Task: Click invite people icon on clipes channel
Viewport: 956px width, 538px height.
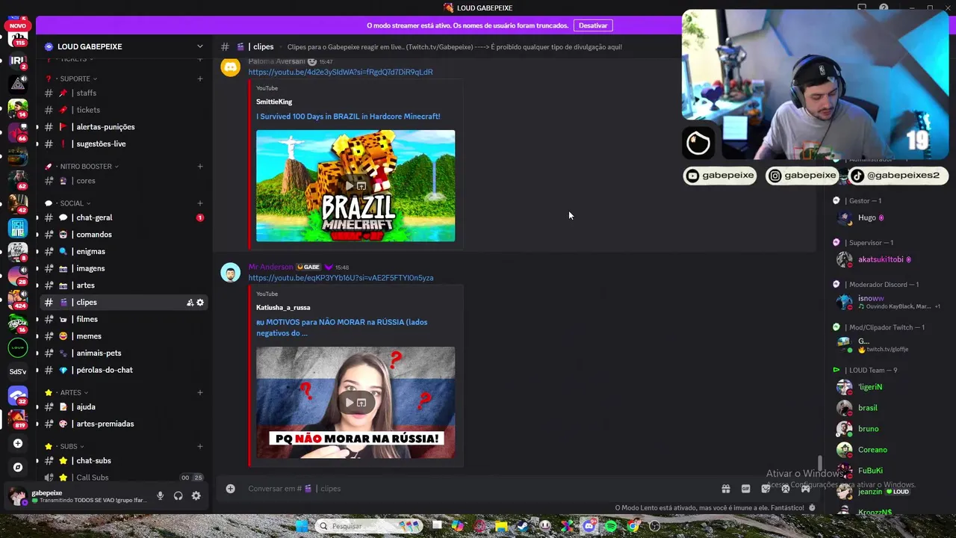Action: click(190, 303)
